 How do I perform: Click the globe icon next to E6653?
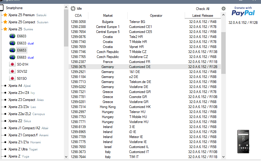click(12, 50)
